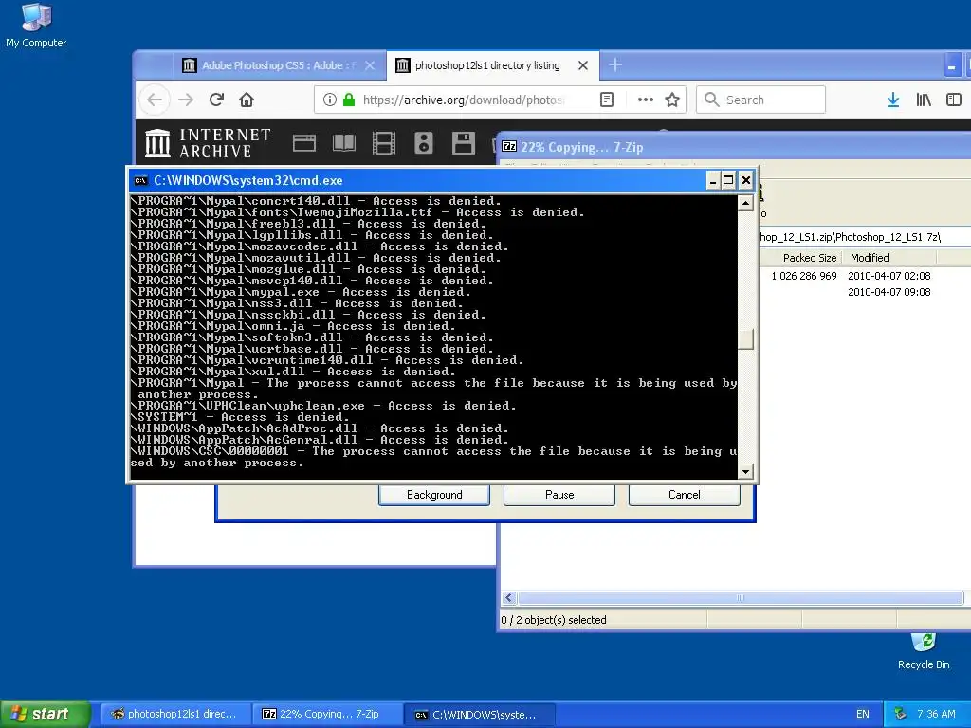Click the green padlock security icon

coord(349,100)
